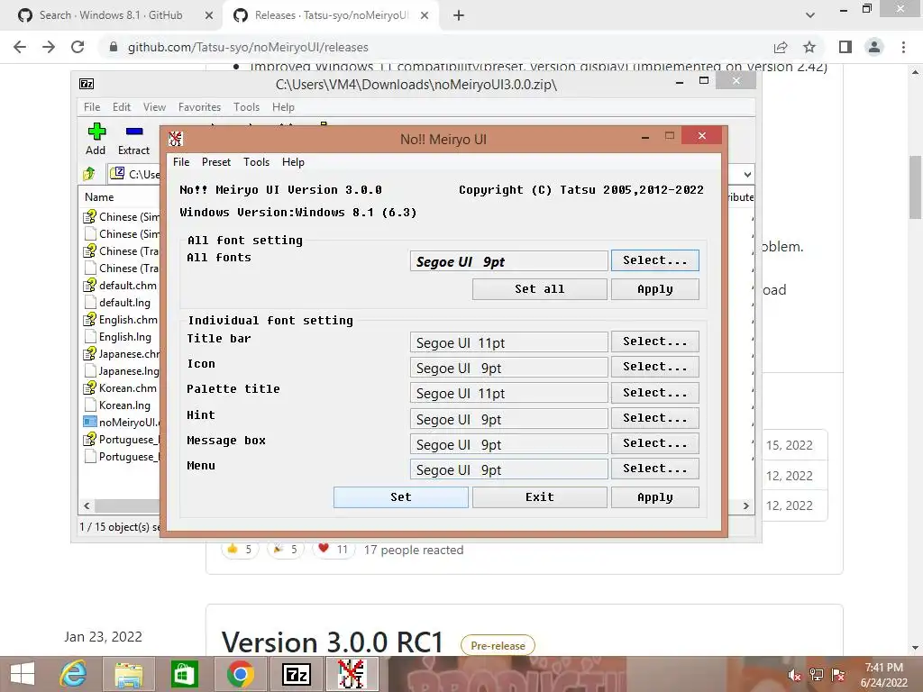Click the All fonts field
The height and width of the screenshot is (692, 923).
(x=508, y=260)
